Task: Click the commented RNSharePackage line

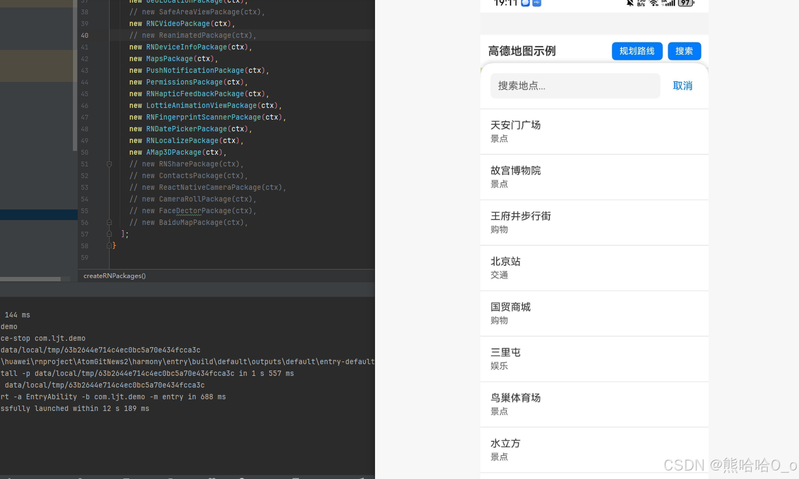Action: tap(186, 164)
